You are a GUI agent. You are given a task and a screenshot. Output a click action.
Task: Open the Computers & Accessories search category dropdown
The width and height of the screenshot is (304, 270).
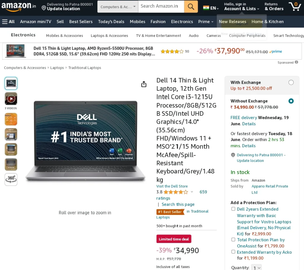click(118, 7)
